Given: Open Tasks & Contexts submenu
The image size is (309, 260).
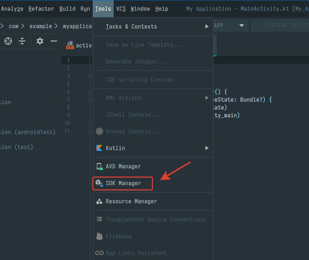Looking at the screenshot, I should point(153,27).
